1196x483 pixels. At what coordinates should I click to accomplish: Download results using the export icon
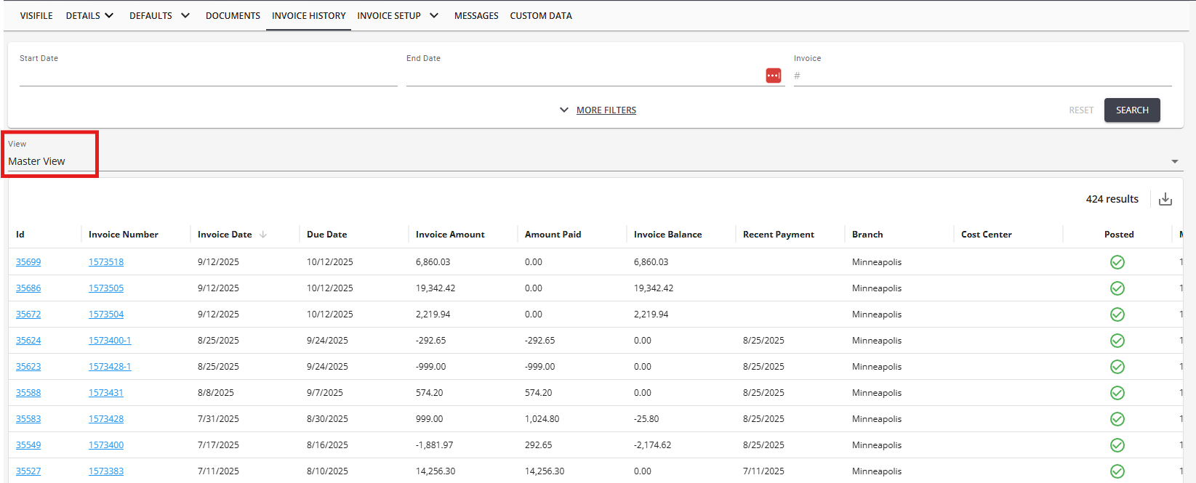[x=1165, y=199]
